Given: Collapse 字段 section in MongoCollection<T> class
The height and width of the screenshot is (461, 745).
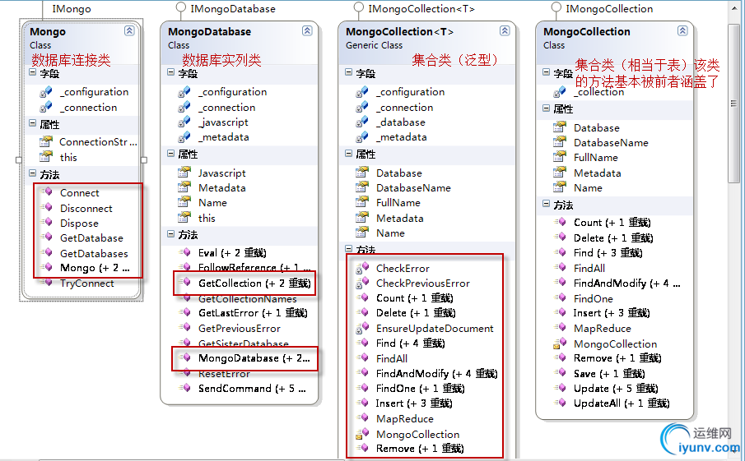Looking at the screenshot, I should [349, 72].
